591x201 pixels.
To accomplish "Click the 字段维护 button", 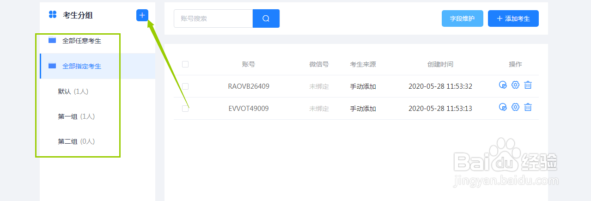I will [463, 18].
